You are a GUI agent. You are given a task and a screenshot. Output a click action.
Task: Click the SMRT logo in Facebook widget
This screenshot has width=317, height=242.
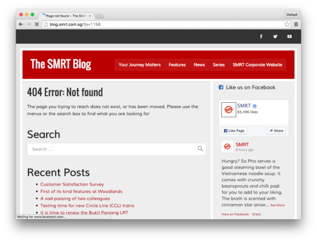(x=229, y=110)
